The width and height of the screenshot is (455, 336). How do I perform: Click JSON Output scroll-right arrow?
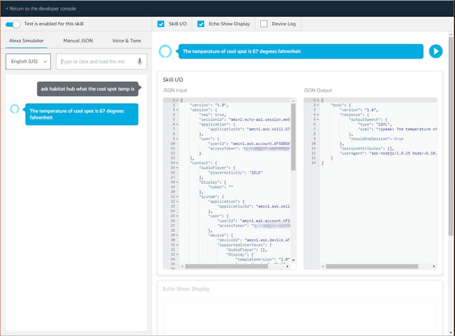pyautogui.click(x=434, y=267)
